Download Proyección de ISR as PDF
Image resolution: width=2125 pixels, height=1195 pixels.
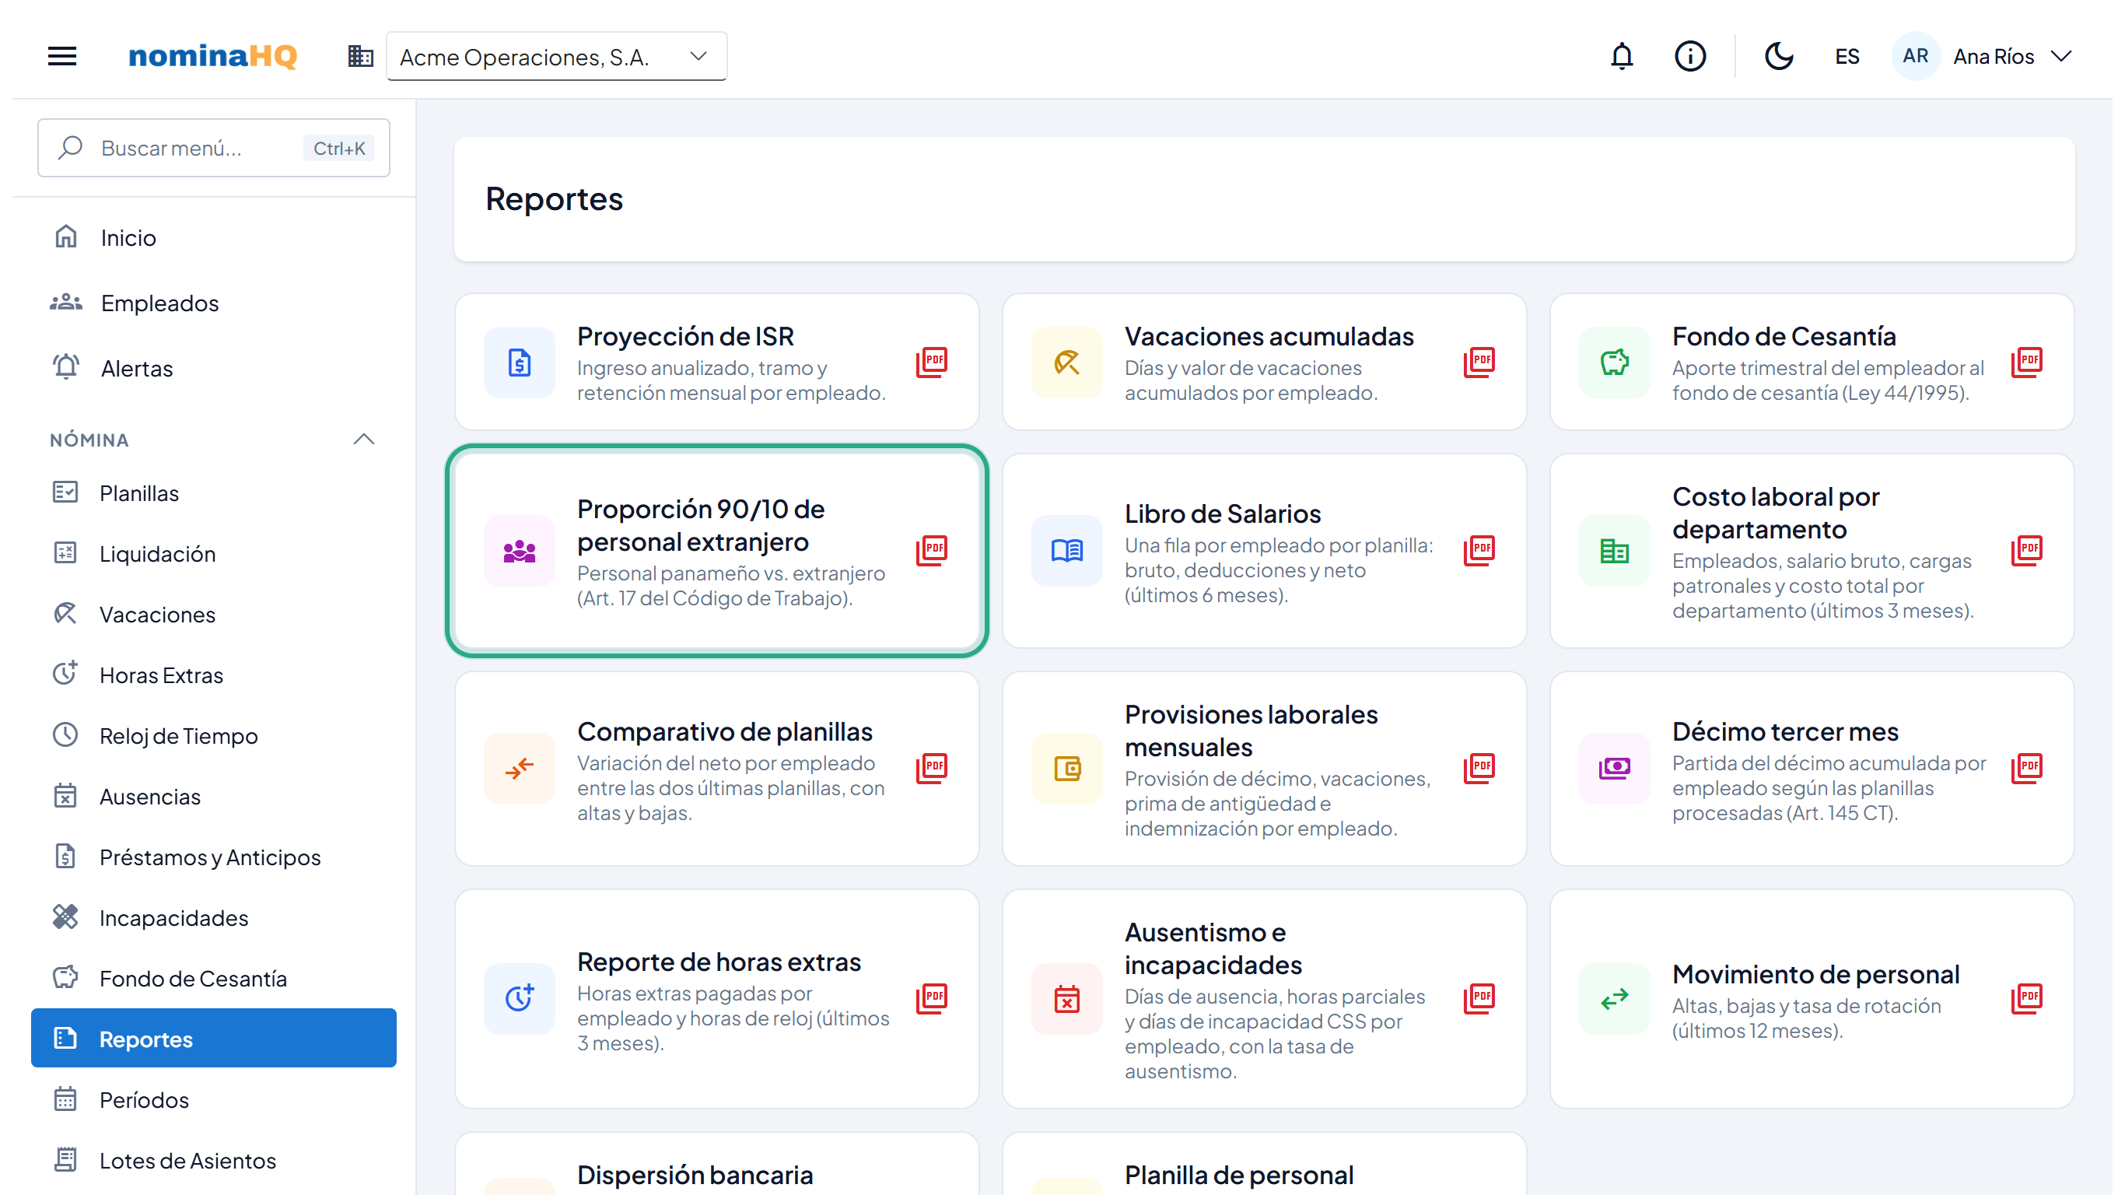932,362
